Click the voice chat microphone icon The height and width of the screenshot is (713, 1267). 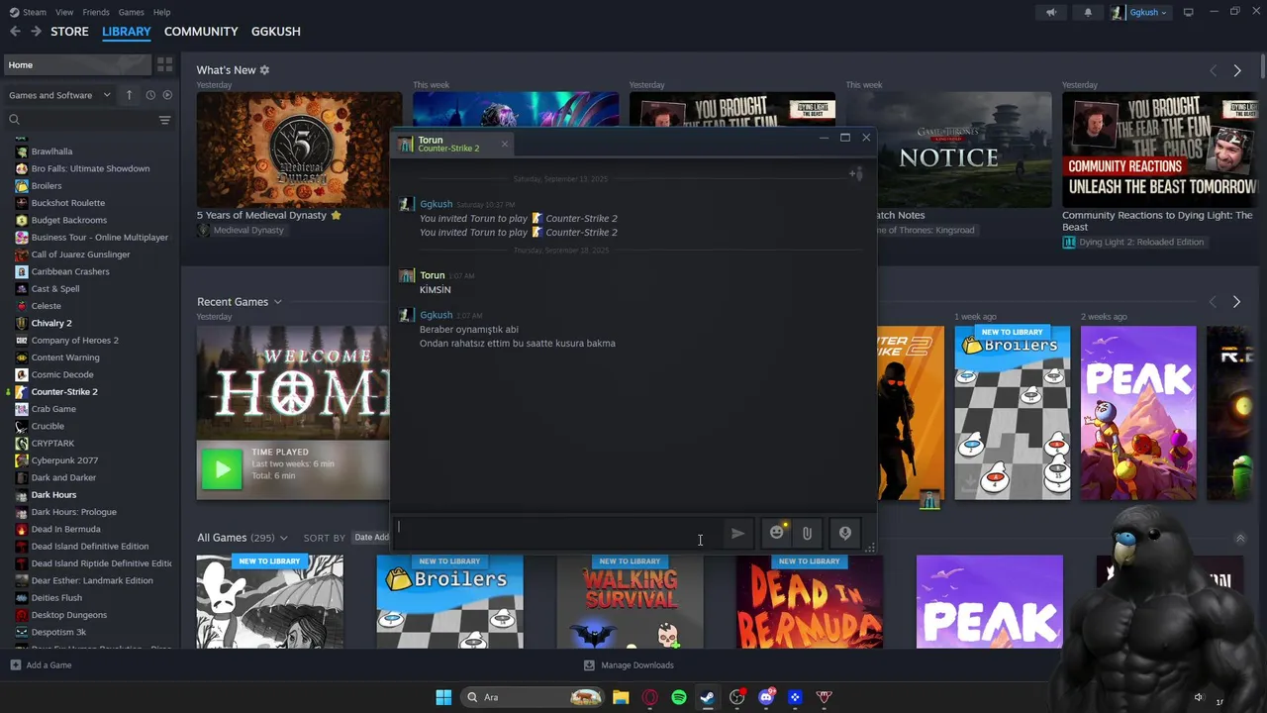click(844, 533)
